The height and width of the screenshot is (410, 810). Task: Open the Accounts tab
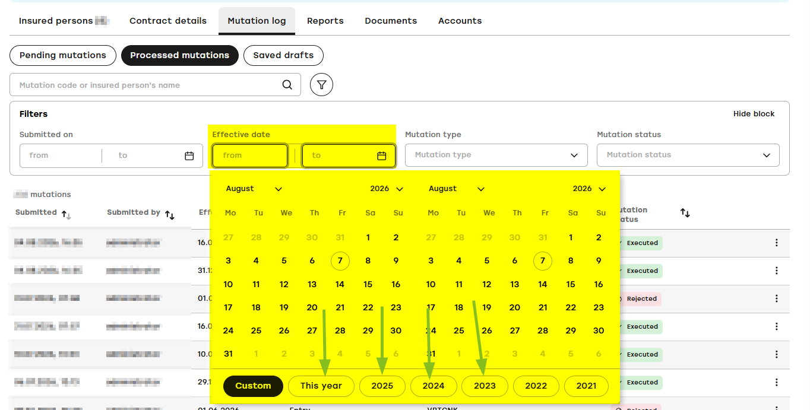pos(460,21)
